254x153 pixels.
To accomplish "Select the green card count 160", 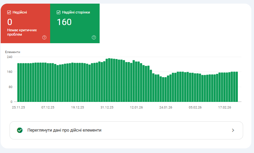I will [x=64, y=22].
